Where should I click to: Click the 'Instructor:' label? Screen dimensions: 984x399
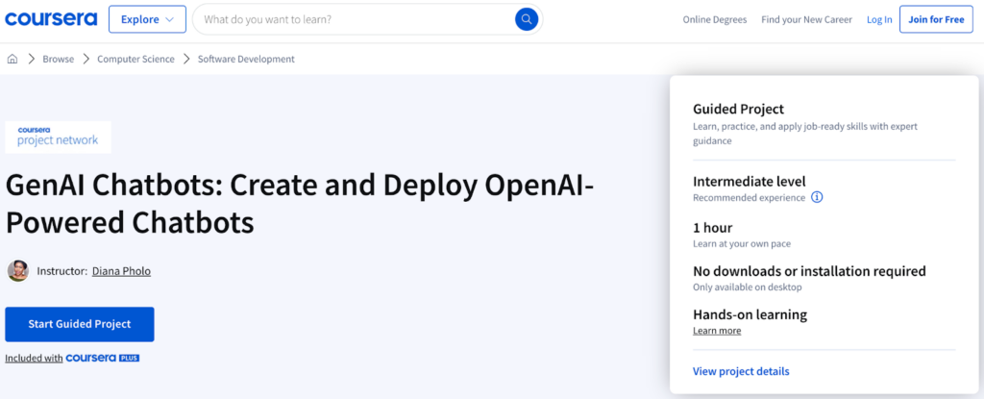tap(62, 271)
